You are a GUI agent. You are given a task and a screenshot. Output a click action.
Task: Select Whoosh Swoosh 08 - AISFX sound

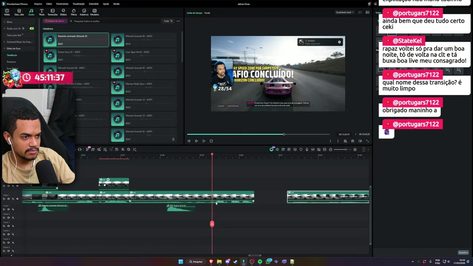click(143, 40)
